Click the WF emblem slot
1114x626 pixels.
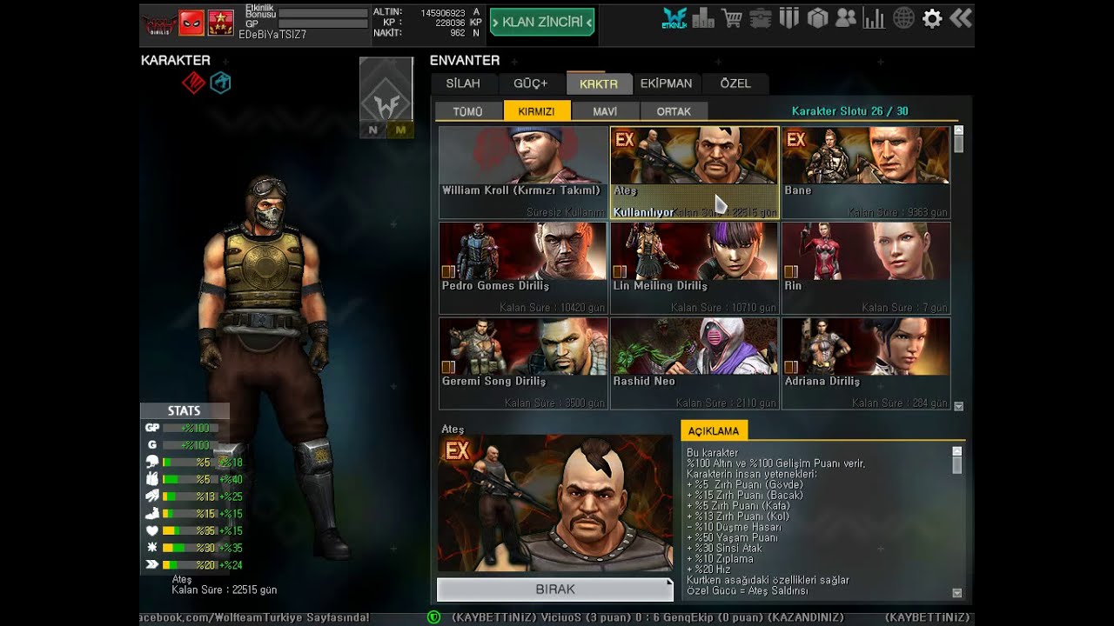click(386, 90)
